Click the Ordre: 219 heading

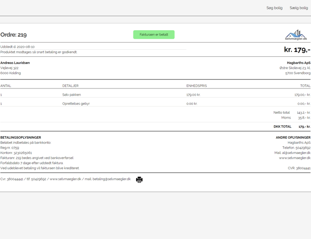click(x=13, y=35)
